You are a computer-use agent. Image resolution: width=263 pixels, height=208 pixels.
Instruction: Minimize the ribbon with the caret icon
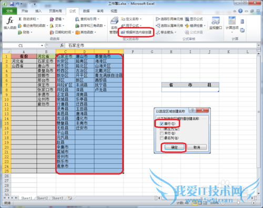click(235, 11)
